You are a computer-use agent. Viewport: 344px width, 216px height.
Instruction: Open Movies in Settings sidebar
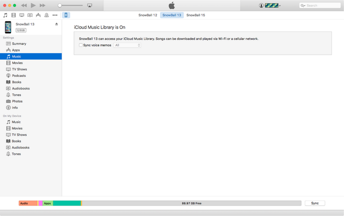tap(31, 63)
